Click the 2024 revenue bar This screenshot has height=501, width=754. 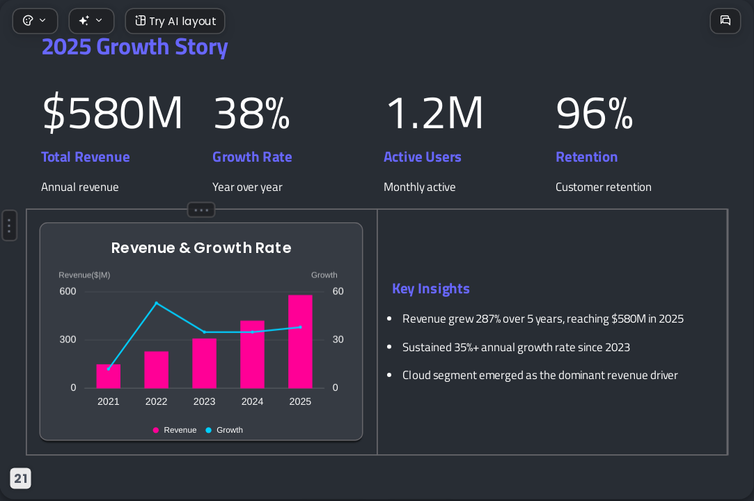252,354
